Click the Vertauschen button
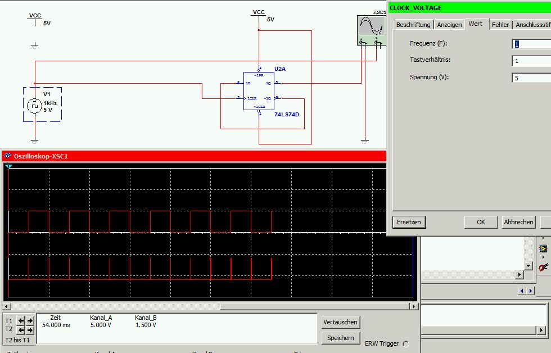This screenshot has height=353, width=551. pyautogui.click(x=341, y=322)
